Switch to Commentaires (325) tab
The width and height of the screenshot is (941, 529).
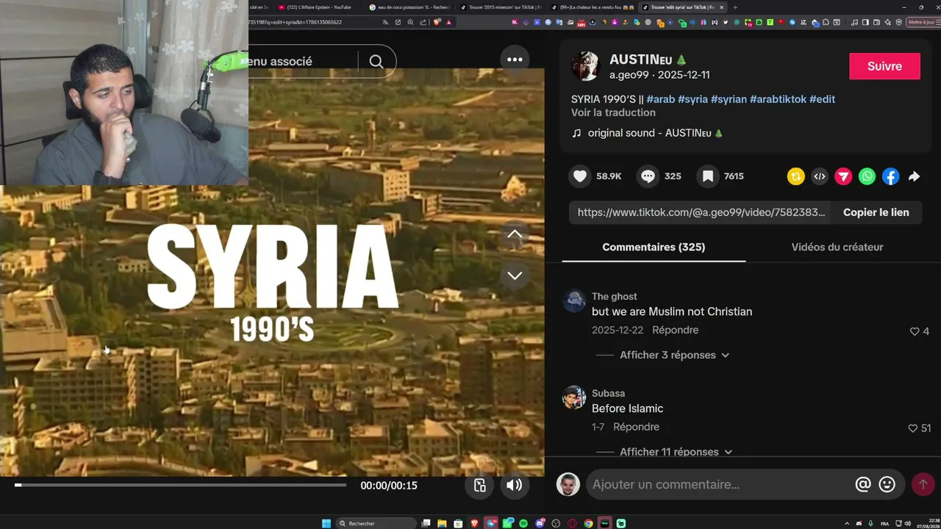tap(654, 247)
